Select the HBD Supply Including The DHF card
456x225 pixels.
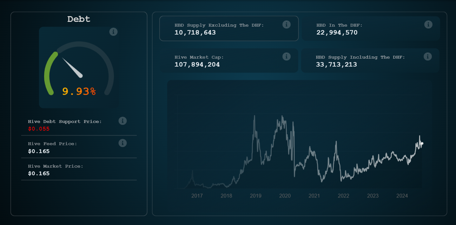click(370, 61)
